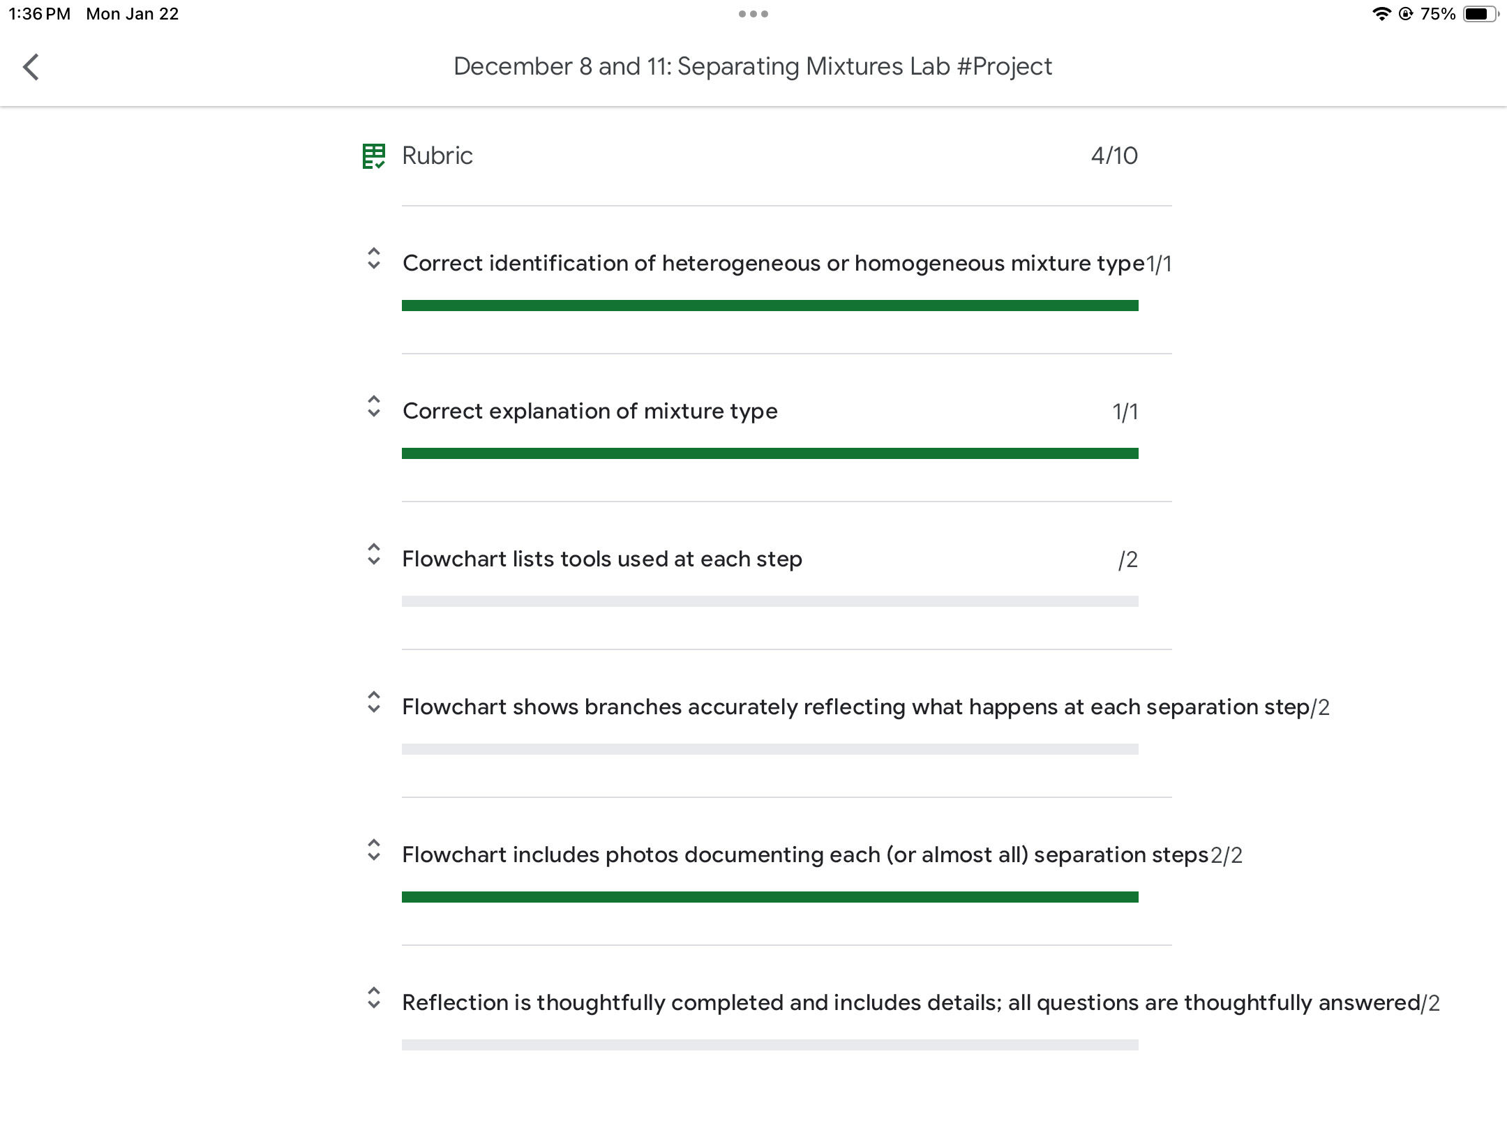Tap the 1:36 PM clock in status bar
Screen dimensions: 1507x1130
[40, 14]
